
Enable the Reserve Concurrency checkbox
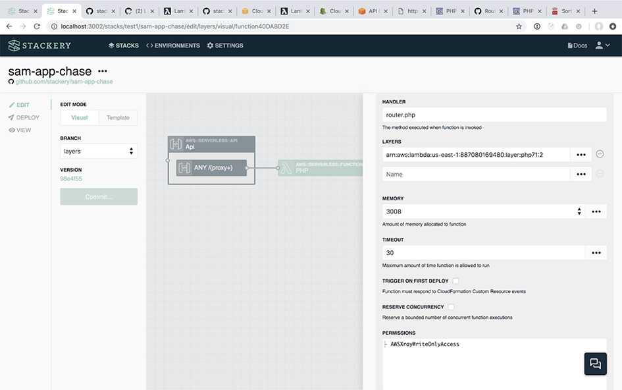click(x=451, y=306)
